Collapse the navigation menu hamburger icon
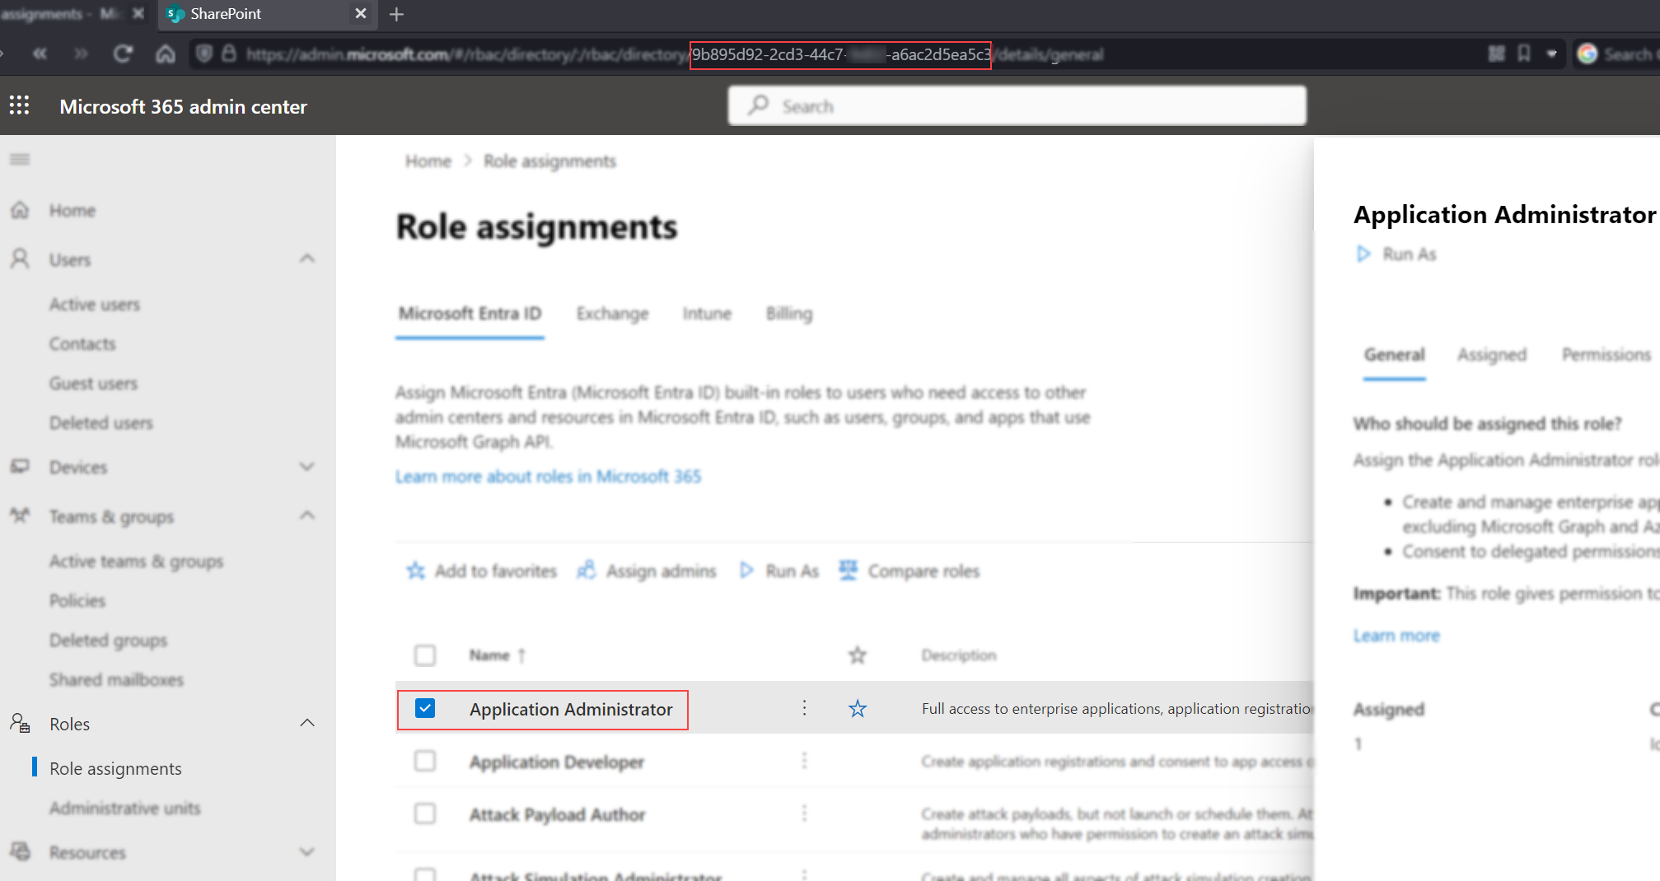This screenshot has height=881, width=1660. [20, 159]
